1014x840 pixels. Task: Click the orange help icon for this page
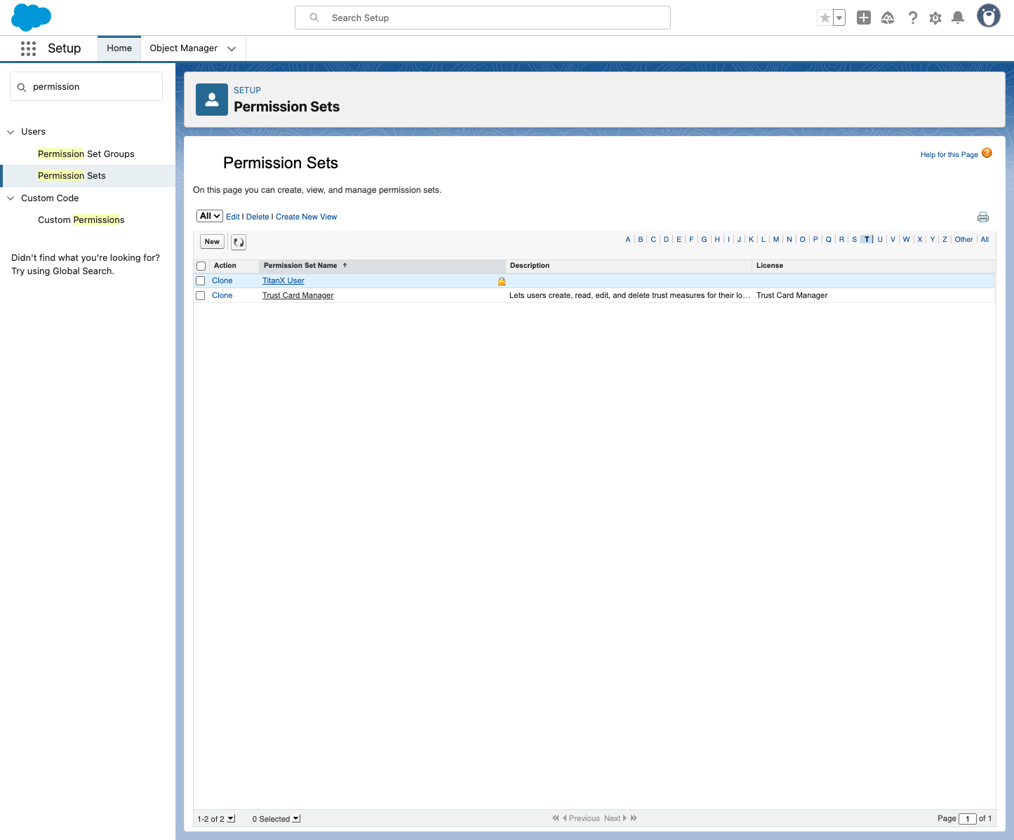coord(987,153)
